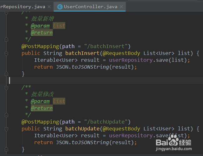The height and width of the screenshot is (156, 203).
Task: Collapse the batchInsert method fold marker
Action: (6, 53)
